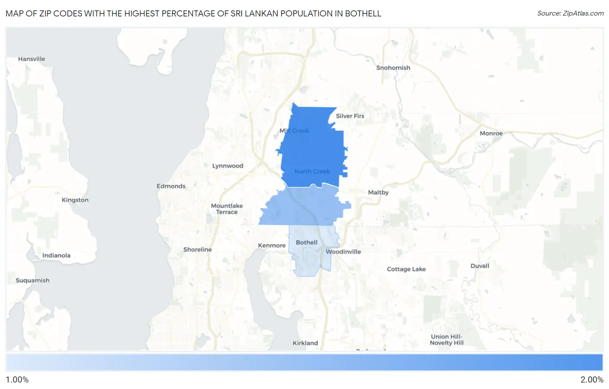Click the Shoreline map label
The width and height of the screenshot is (609, 389).
click(198, 249)
